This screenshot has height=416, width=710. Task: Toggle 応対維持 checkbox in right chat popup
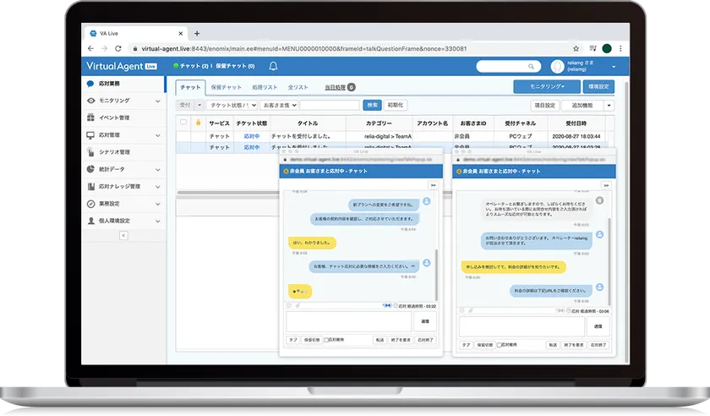coord(499,345)
